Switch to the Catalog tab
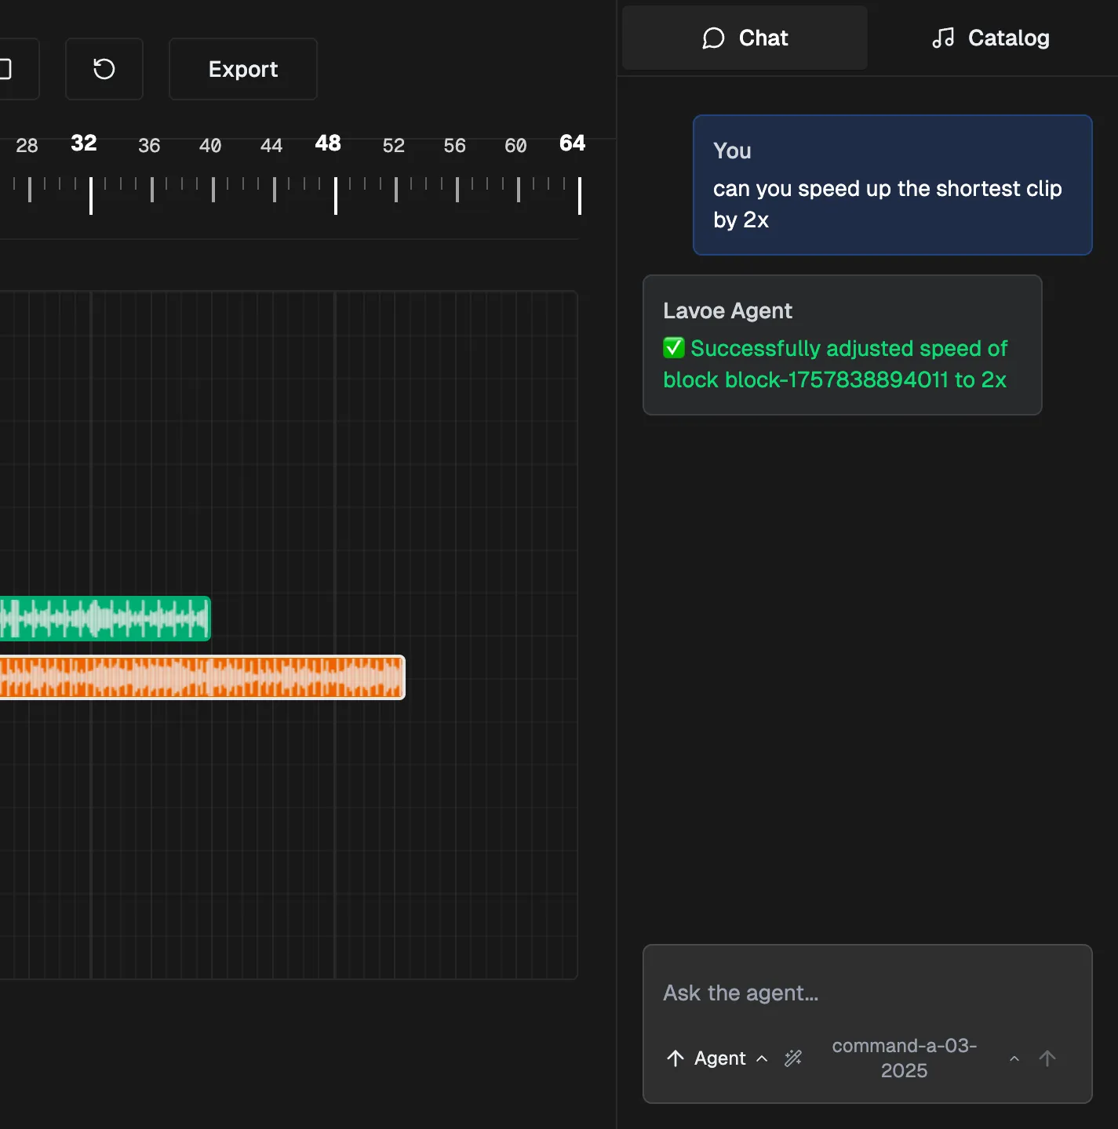 (990, 37)
